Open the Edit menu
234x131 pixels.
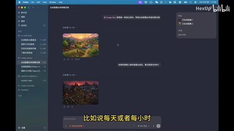pyautogui.click(x=38, y=2)
